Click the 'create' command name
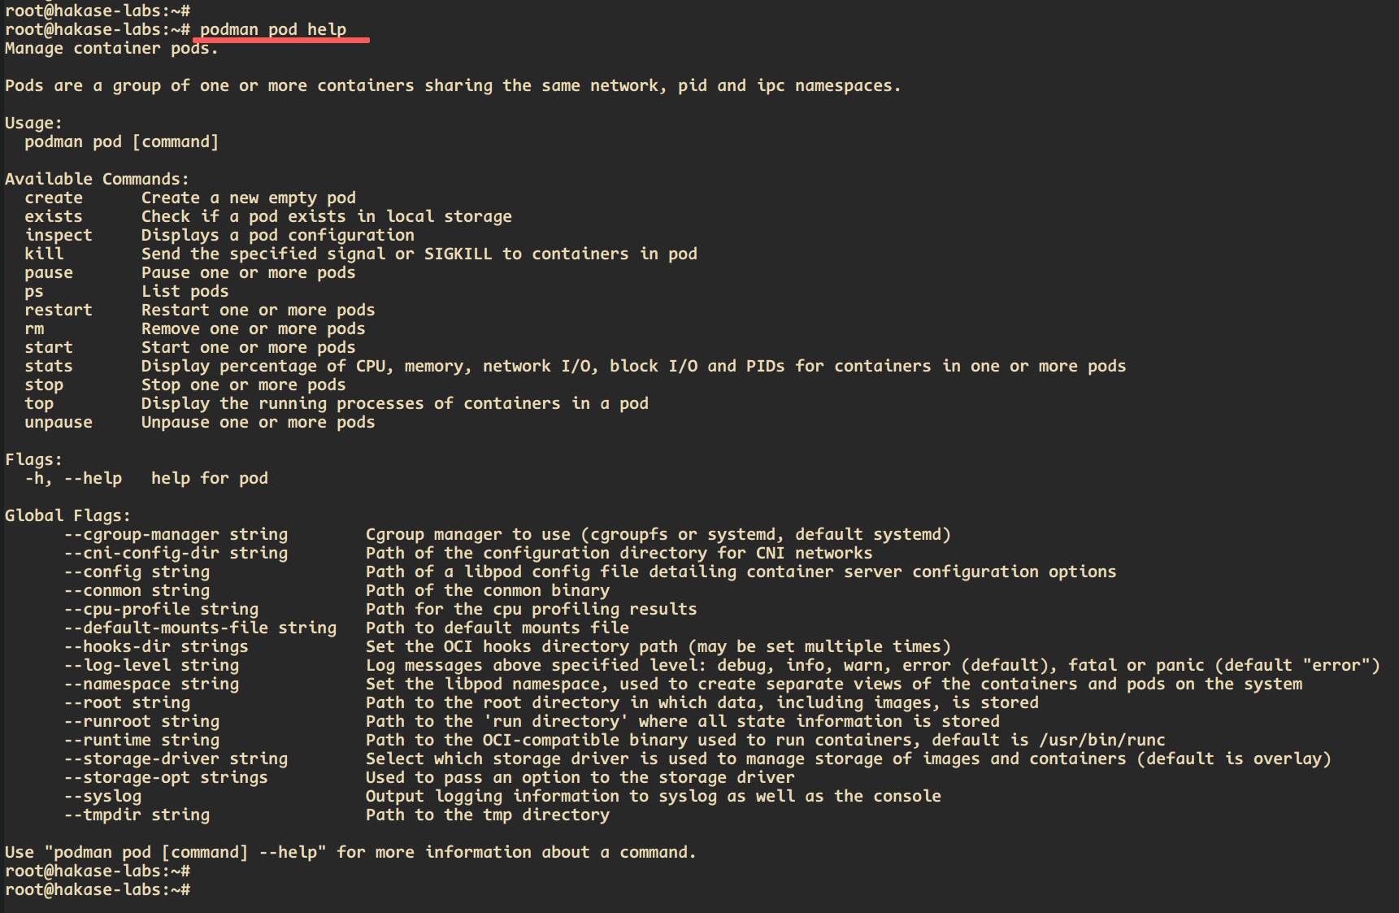This screenshot has height=913, width=1399. [54, 198]
